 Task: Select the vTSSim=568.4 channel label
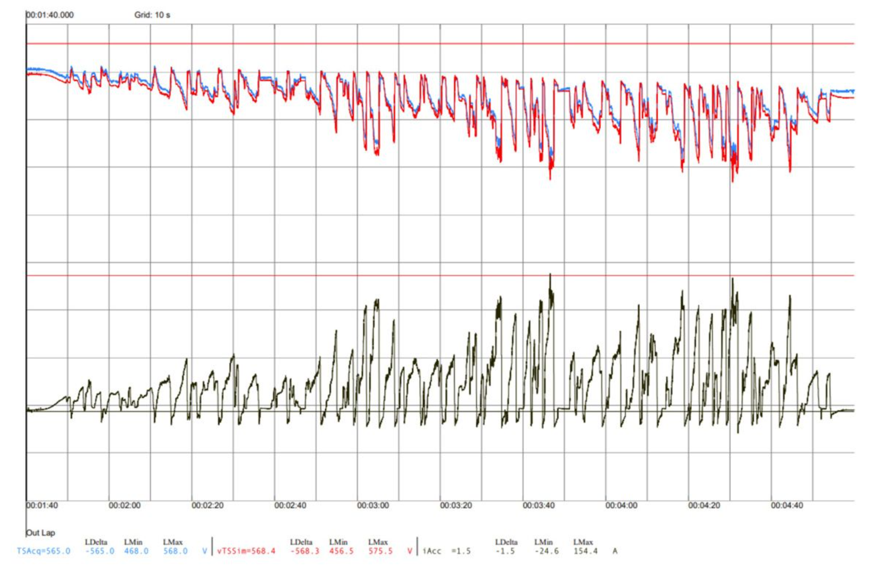[246, 551]
